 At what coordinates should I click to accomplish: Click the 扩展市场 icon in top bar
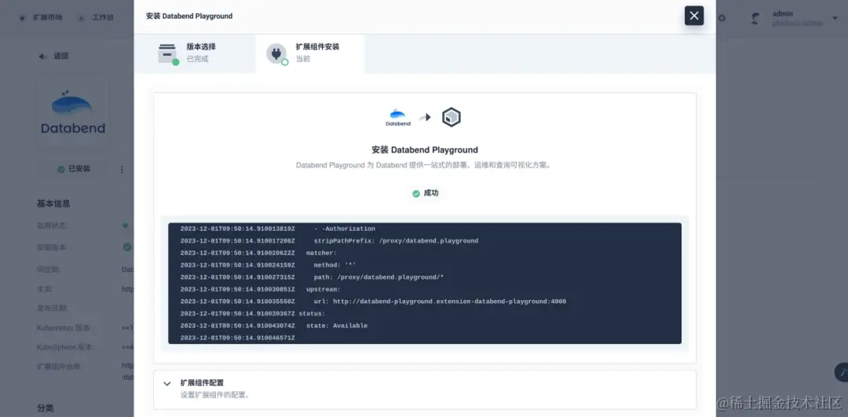(x=22, y=18)
